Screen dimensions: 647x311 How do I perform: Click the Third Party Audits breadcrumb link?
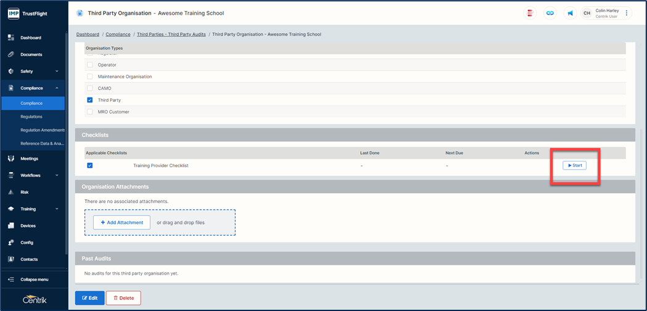coord(171,35)
